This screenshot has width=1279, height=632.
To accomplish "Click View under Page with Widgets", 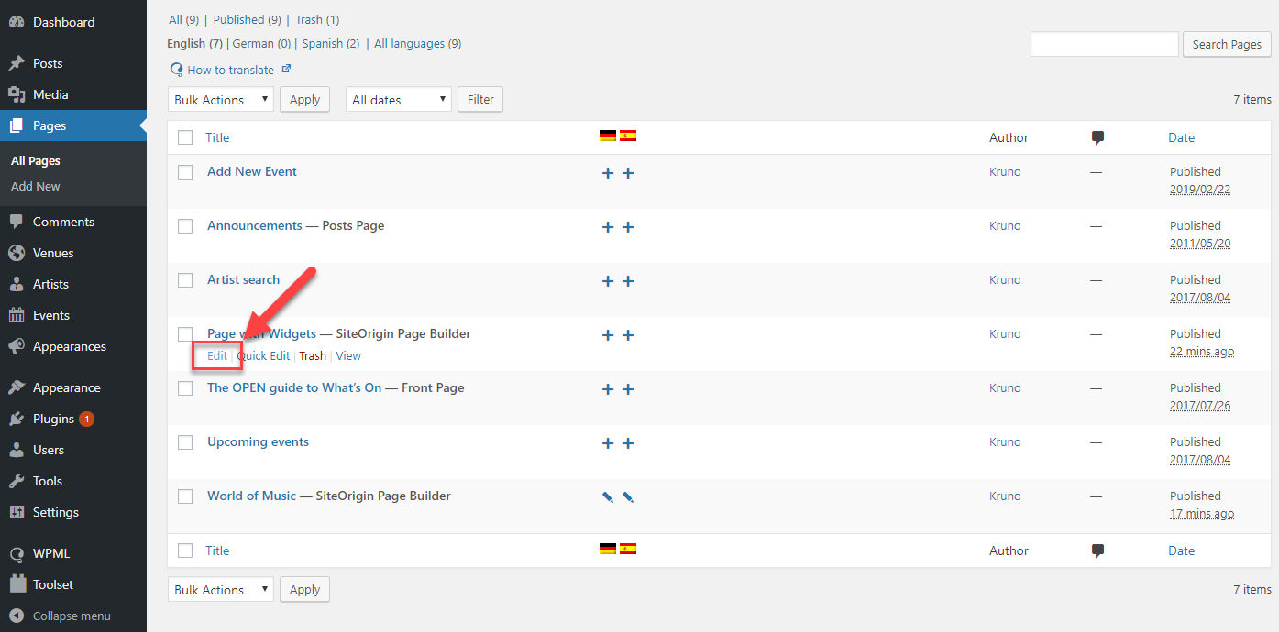I will point(348,355).
